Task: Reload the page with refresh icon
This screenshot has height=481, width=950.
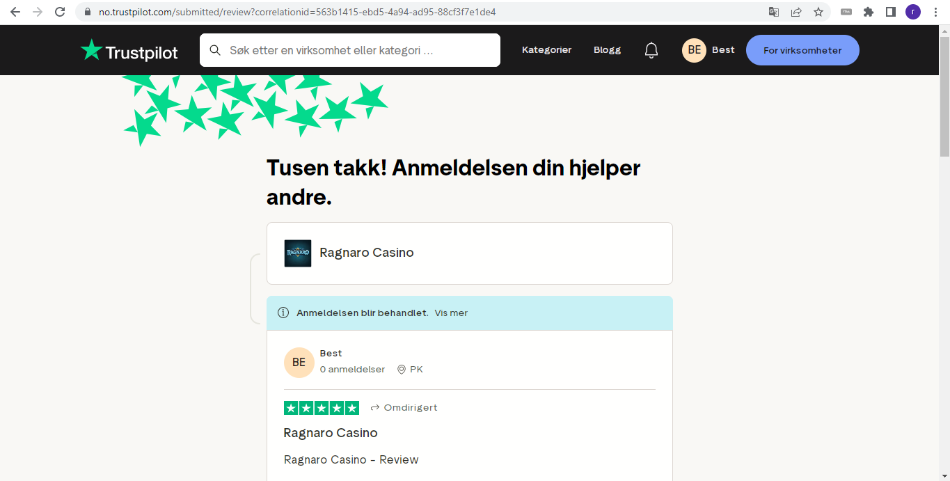Action: pos(60,12)
